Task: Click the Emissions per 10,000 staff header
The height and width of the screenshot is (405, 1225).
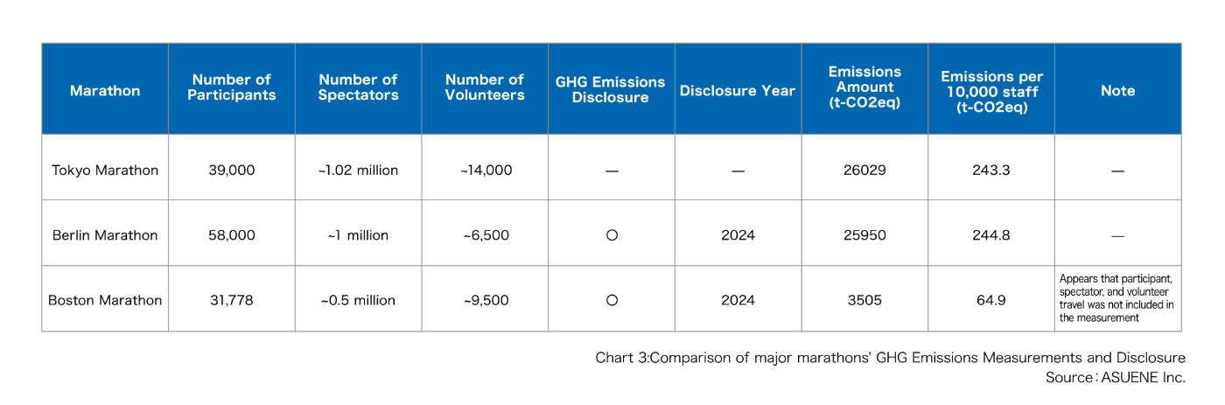Action: (991, 92)
